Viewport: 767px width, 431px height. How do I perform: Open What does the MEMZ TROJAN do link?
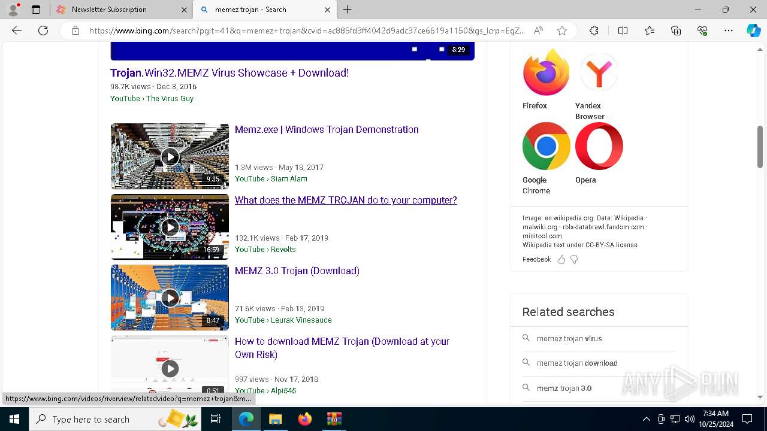click(346, 200)
